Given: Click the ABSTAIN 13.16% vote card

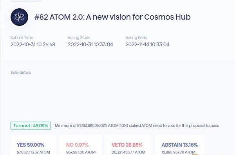Looking at the screenshot, I should click(x=179, y=145).
